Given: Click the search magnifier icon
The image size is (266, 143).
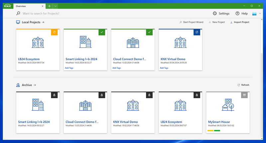Looking at the screenshot, I should click(x=18, y=14).
